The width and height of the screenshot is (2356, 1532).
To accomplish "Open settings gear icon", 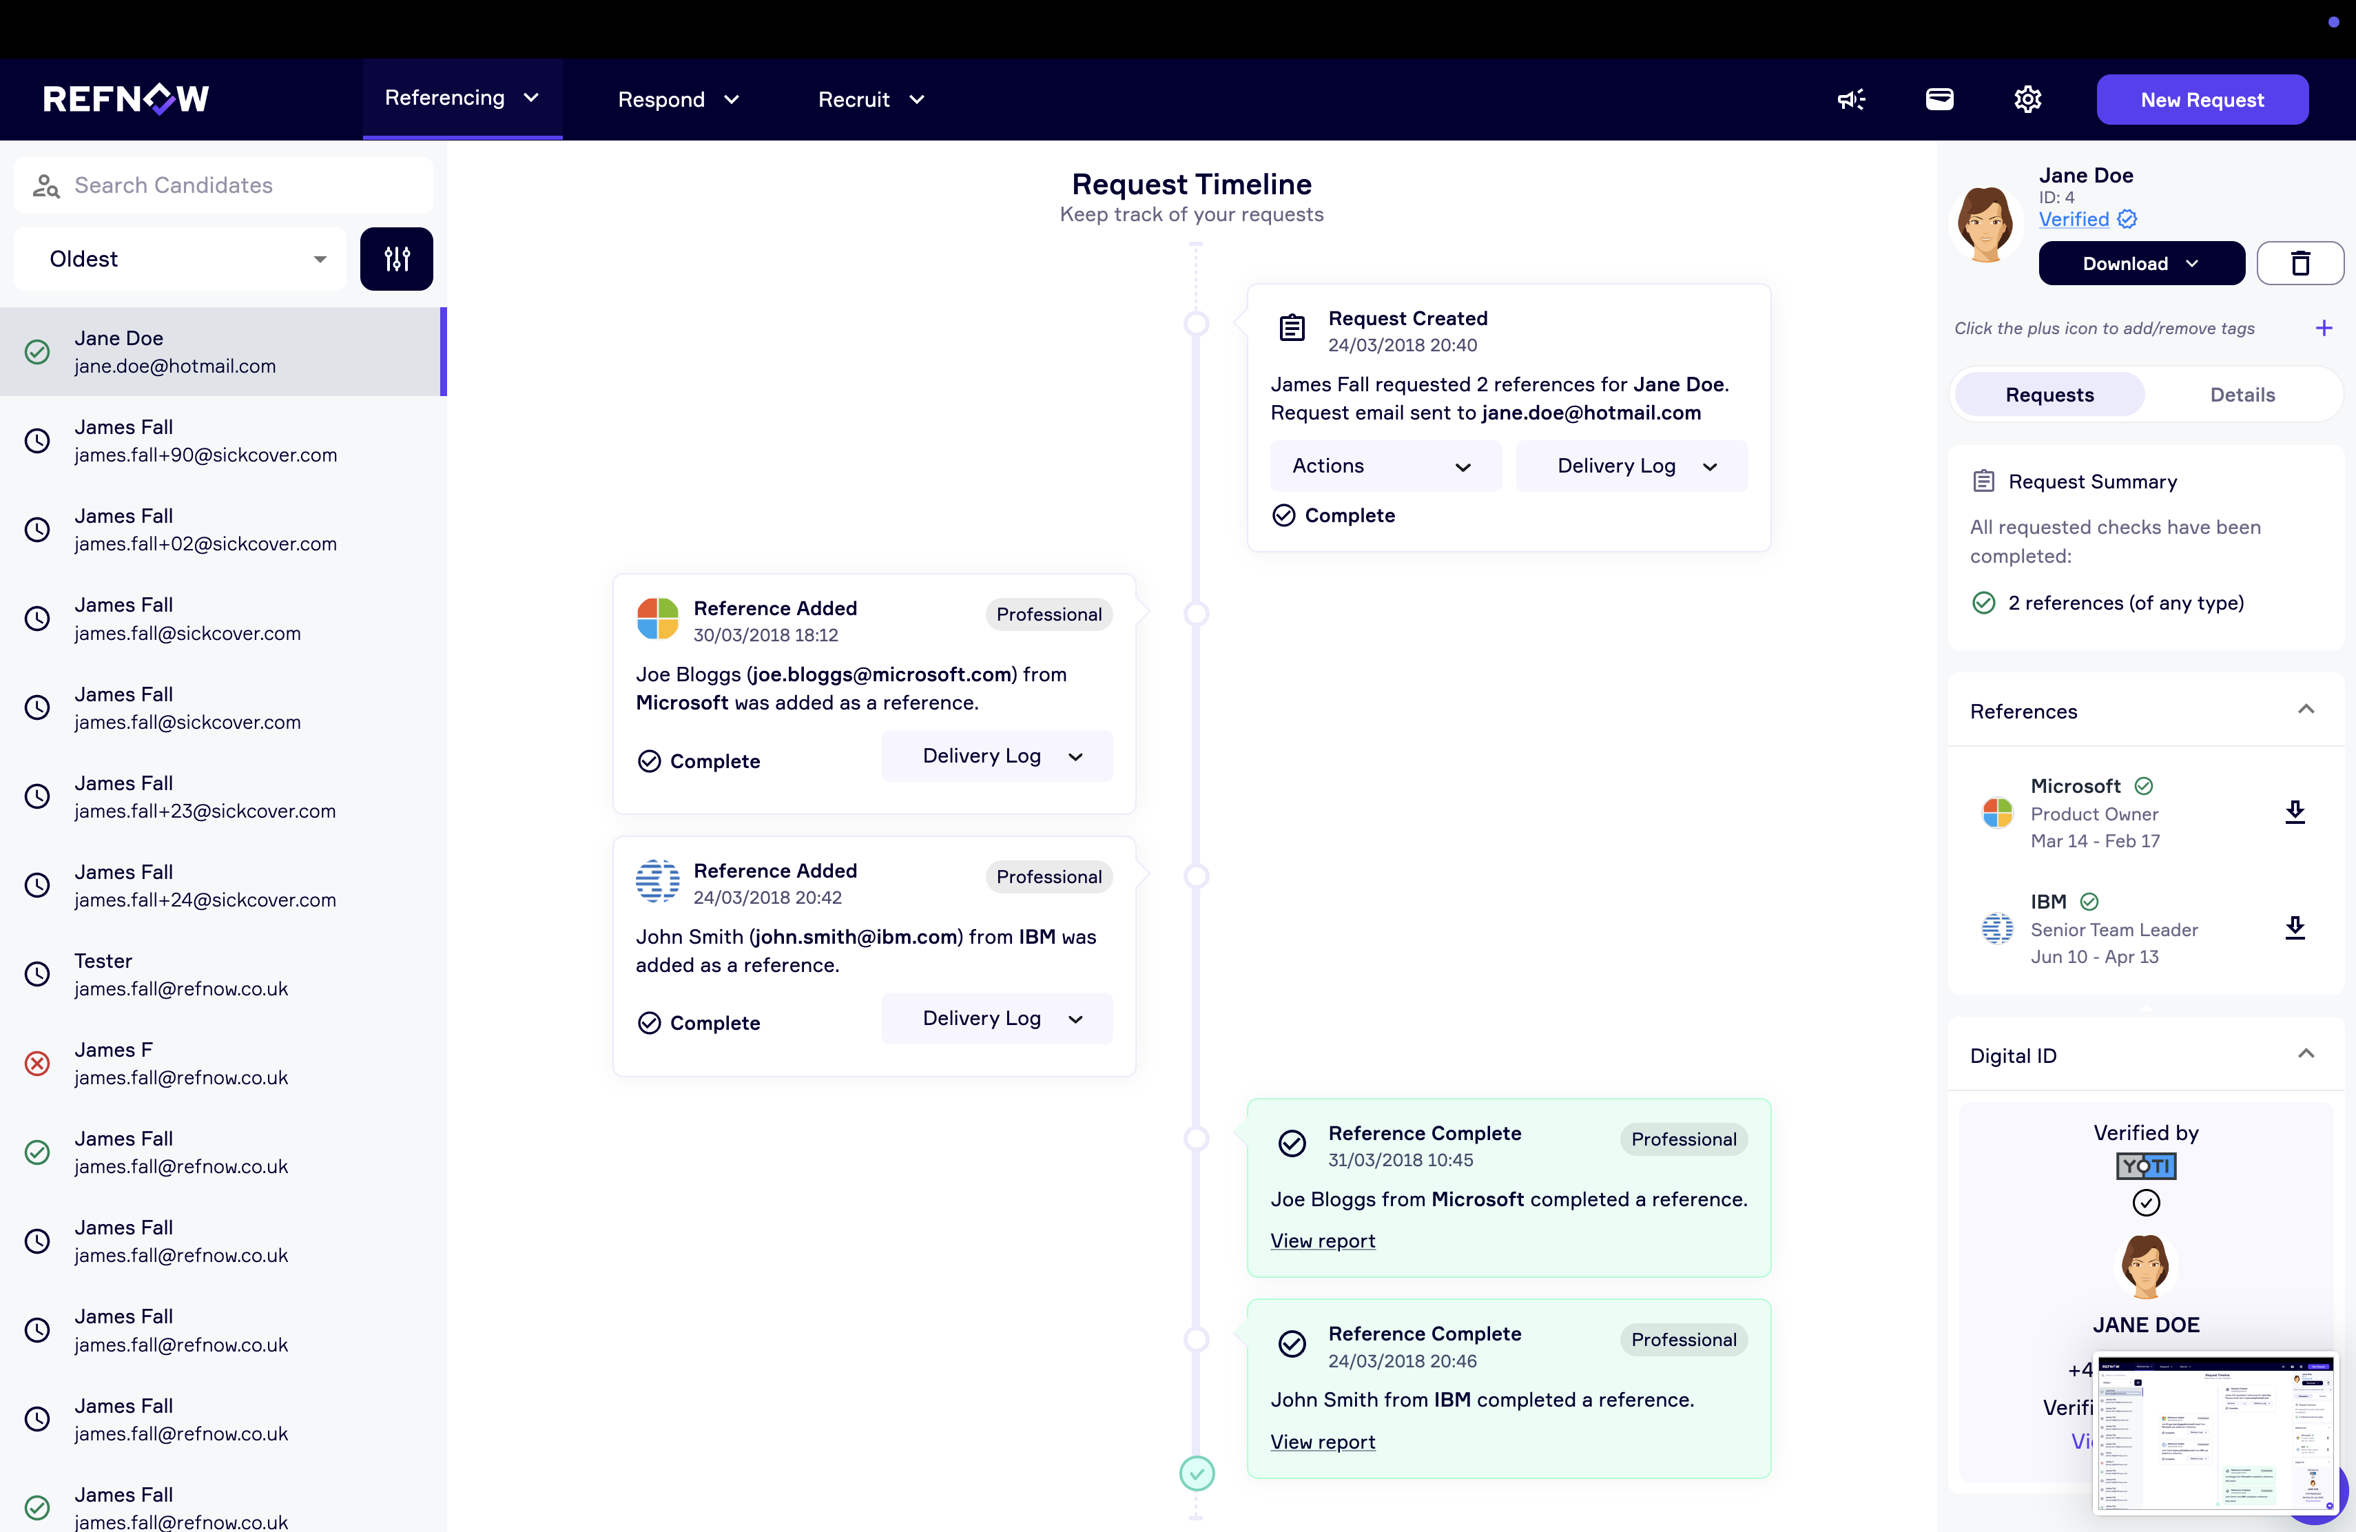I will 2027,99.
